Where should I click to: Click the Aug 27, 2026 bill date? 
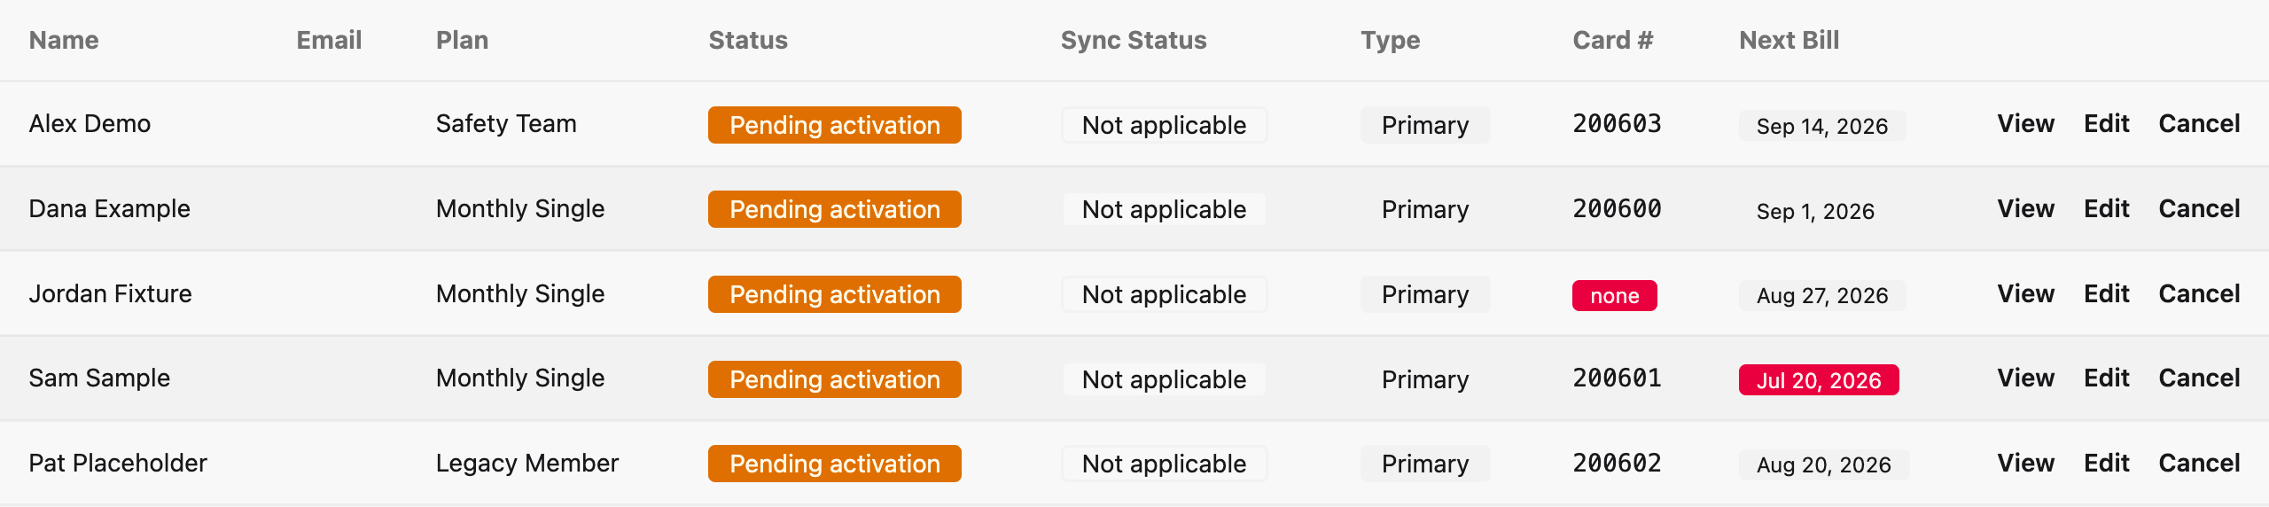pos(1822,295)
